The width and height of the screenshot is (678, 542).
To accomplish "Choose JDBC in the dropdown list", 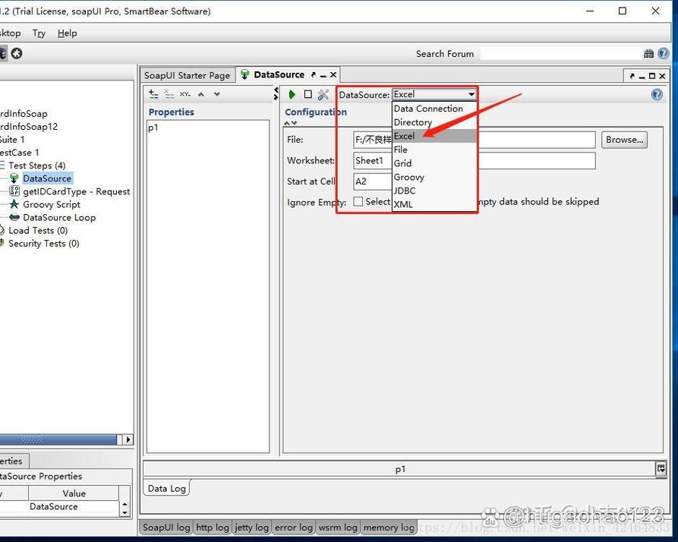I will [x=434, y=191].
